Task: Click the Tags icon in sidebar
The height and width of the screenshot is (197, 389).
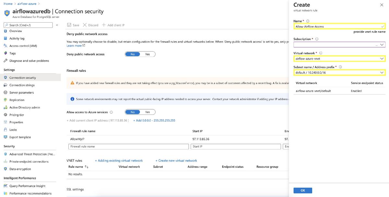Action: coord(6,53)
